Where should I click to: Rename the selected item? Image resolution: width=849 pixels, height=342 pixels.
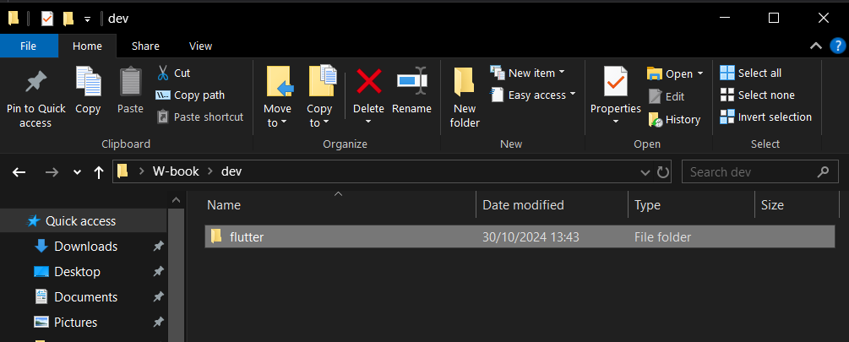pos(411,90)
